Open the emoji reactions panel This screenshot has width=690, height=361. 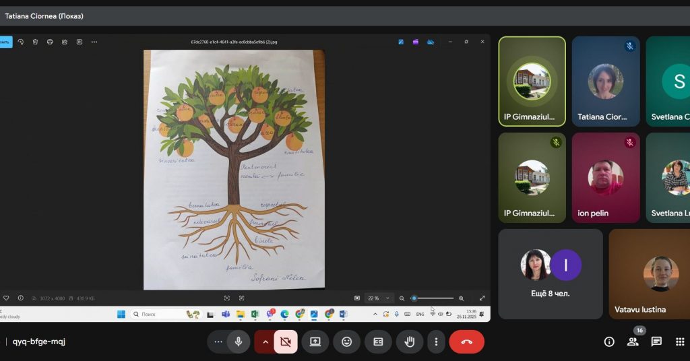[346, 341]
